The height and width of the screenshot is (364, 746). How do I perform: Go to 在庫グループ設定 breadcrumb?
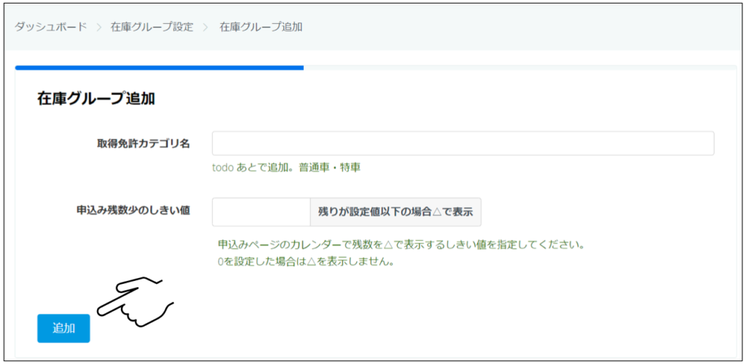pyautogui.click(x=152, y=27)
